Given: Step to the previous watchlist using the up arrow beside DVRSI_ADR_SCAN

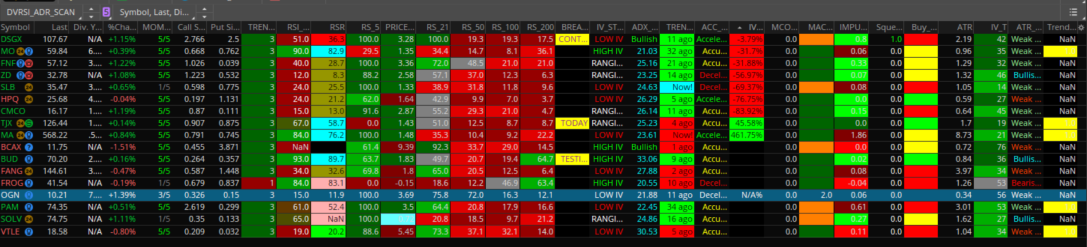Looking at the screenshot, I should pos(91,9).
